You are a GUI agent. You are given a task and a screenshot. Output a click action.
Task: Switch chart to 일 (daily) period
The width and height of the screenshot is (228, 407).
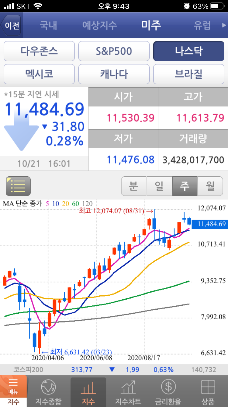(159, 186)
